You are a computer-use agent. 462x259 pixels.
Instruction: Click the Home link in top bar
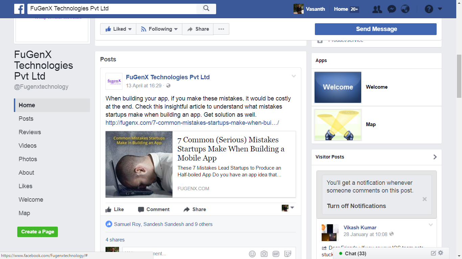click(341, 9)
